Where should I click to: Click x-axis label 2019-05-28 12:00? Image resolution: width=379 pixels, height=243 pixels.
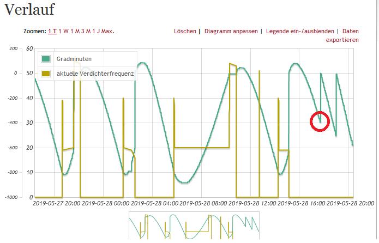(x=252, y=203)
